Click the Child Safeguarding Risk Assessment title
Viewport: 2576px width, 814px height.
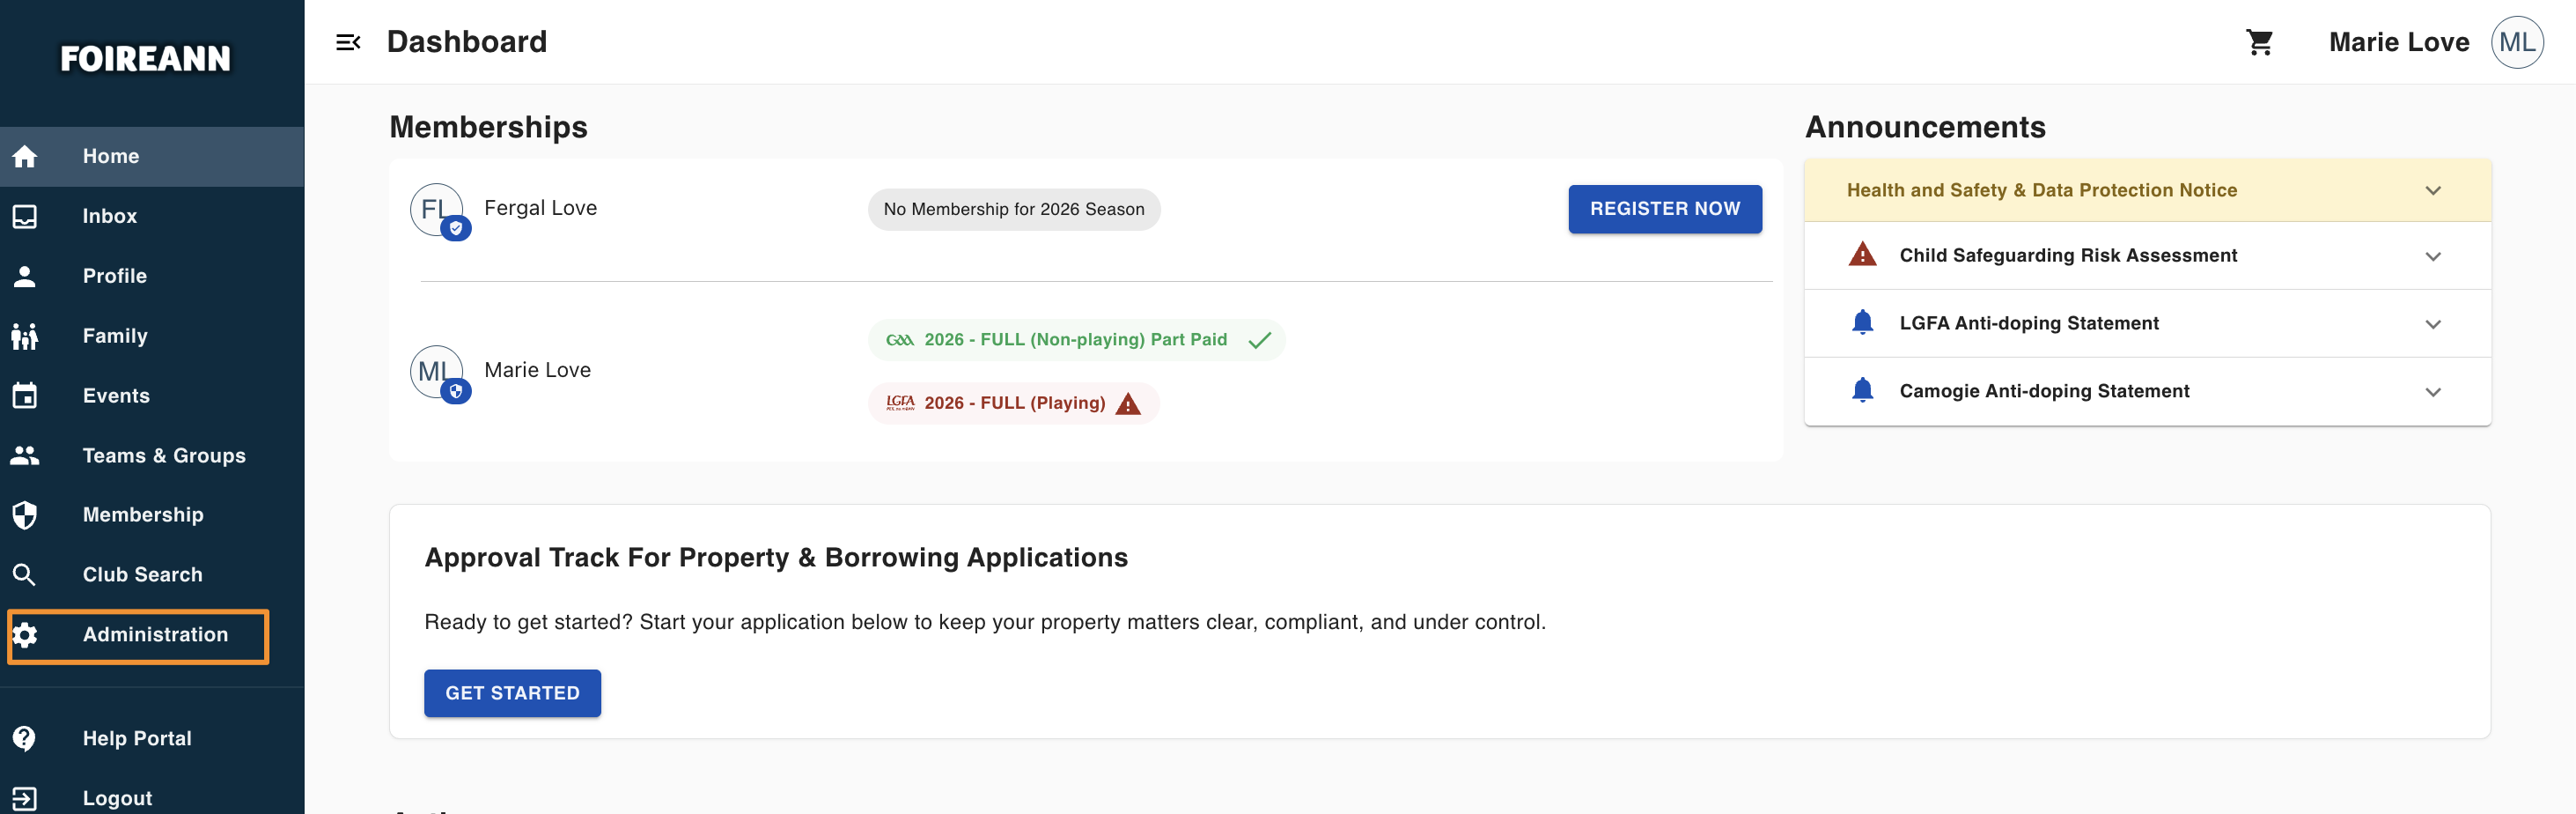pos(2068,255)
